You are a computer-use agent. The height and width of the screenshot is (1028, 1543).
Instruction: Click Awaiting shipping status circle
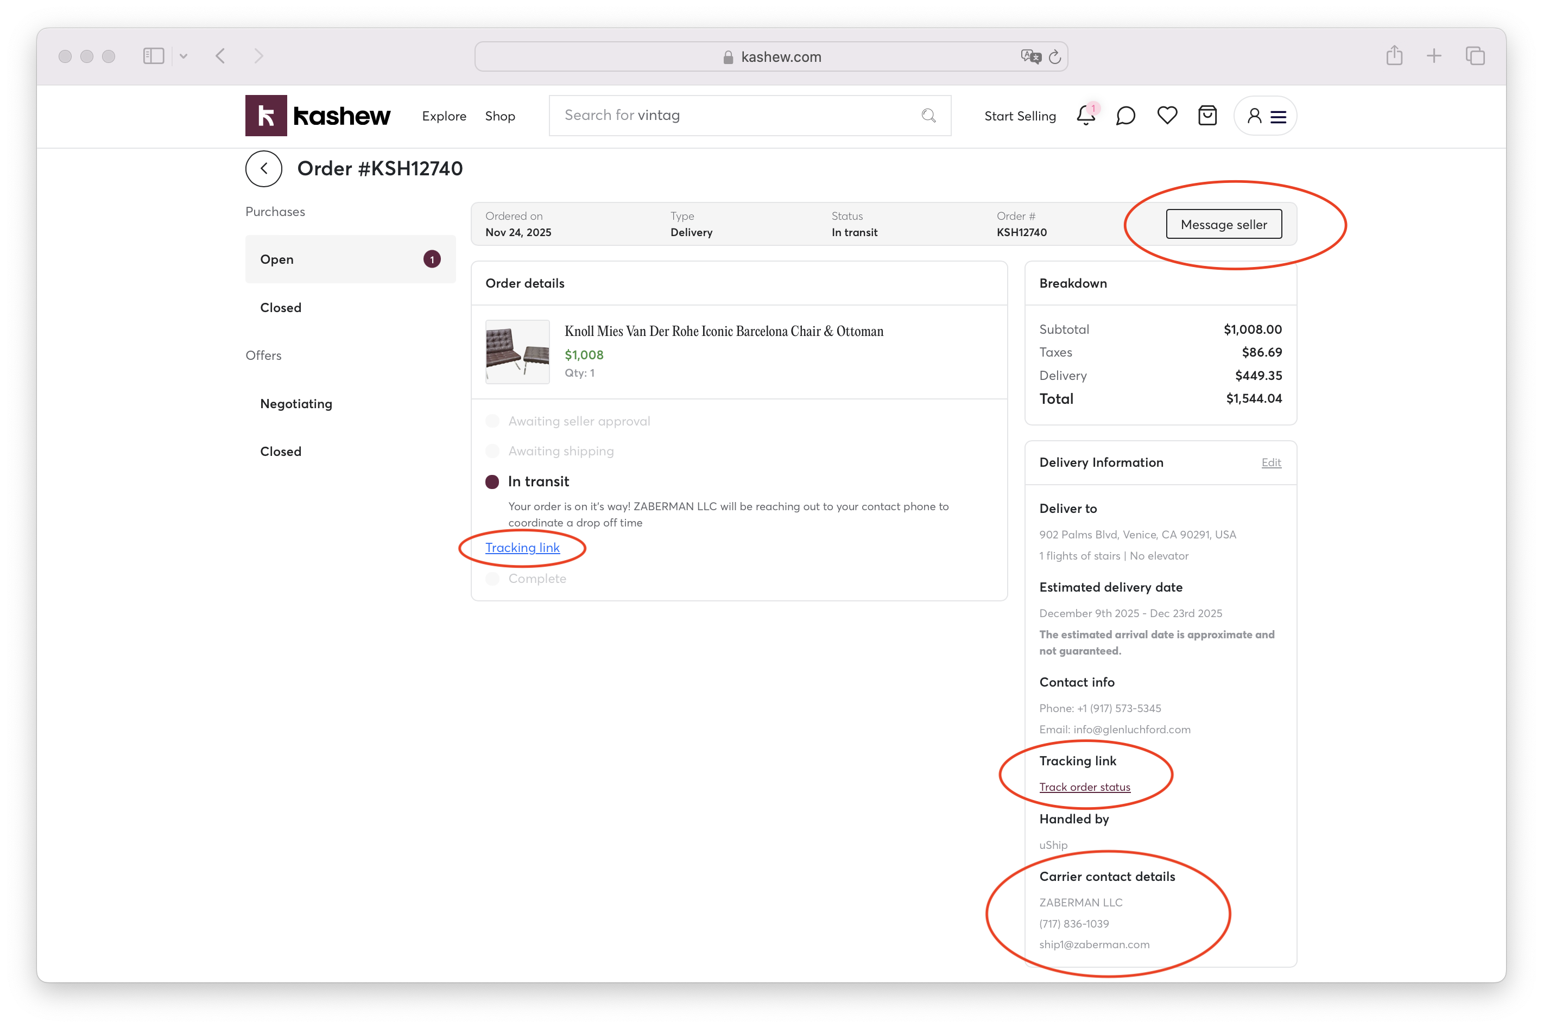(x=492, y=451)
